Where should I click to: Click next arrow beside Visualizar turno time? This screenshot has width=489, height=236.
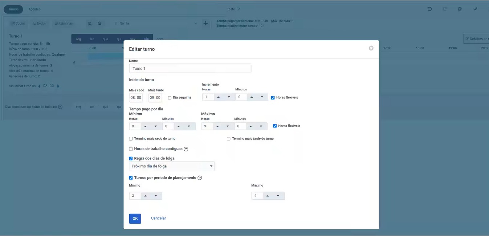tap(58, 86)
